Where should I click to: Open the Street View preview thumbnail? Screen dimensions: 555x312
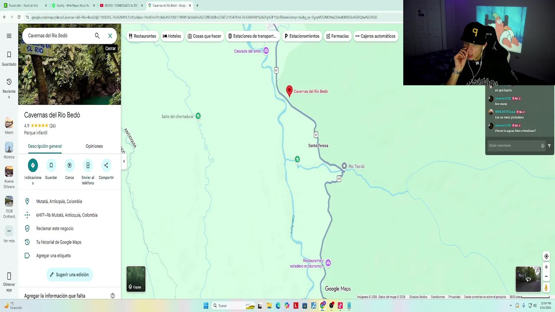tap(528, 279)
